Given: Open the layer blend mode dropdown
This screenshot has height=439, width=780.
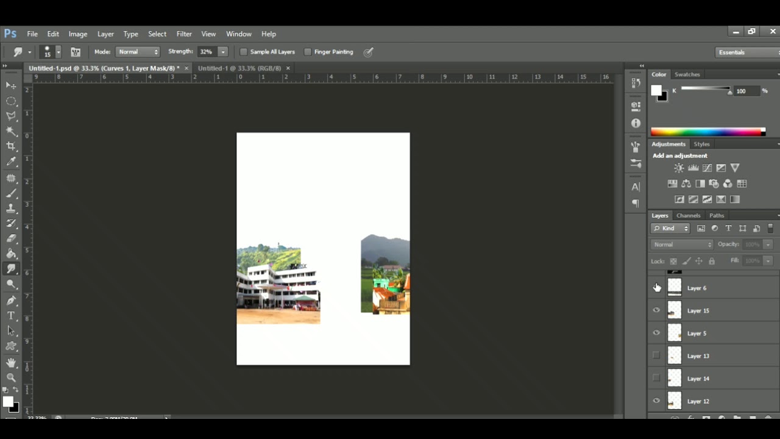Looking at the screenshot, I should click(682, 244).
